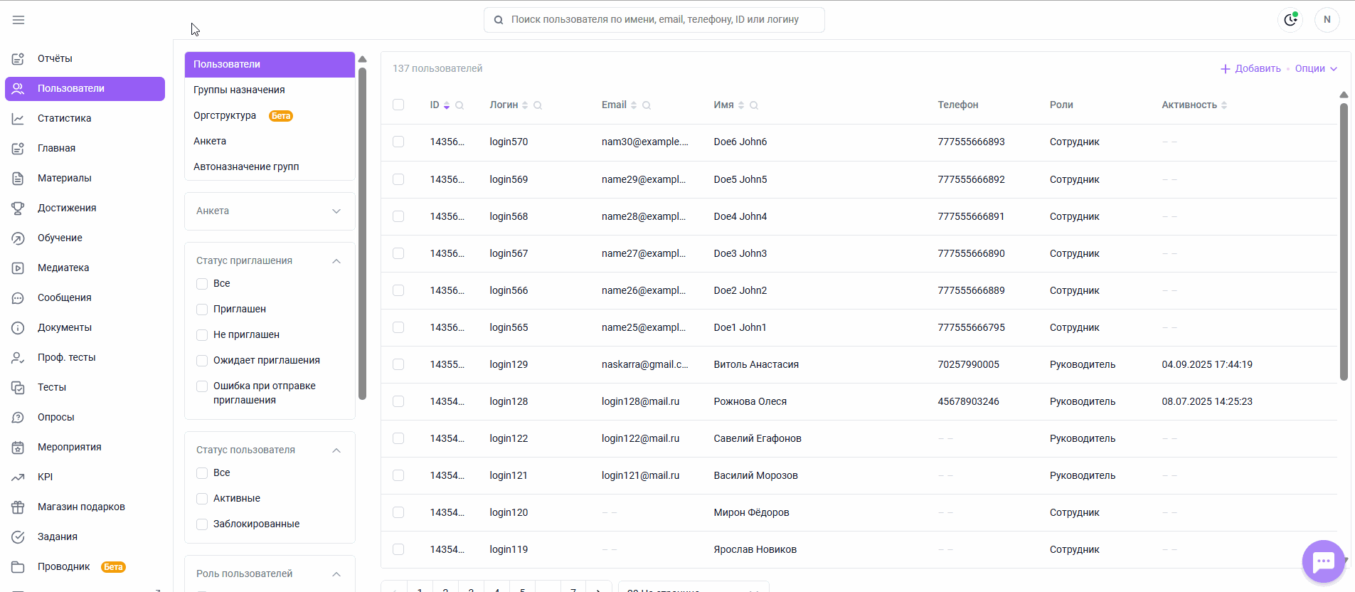Click the Сообщения chat bubble icon

[x=18, y=297]
